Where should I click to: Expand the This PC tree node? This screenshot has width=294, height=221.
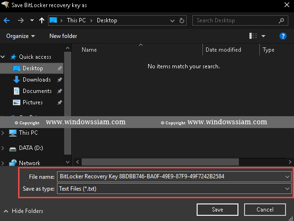[3, 133]
